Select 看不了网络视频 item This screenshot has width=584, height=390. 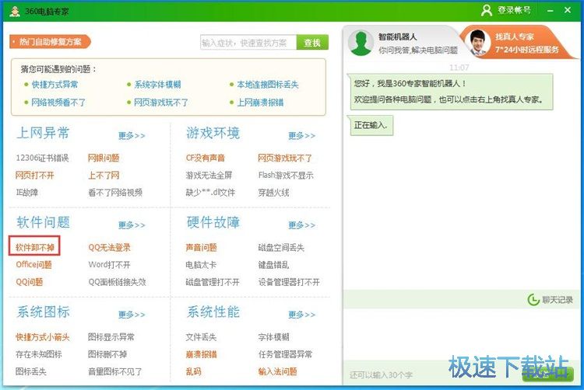115,193
